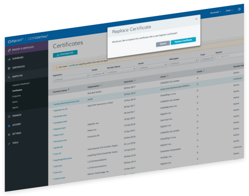Click the Grade column info icon
The image size is (249, 196).
click(204, 71)
